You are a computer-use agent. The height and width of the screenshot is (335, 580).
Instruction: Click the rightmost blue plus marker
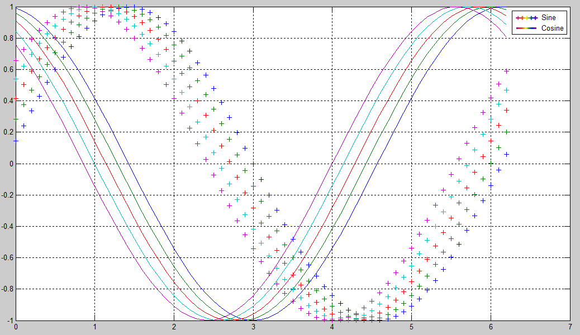[506, 154]
